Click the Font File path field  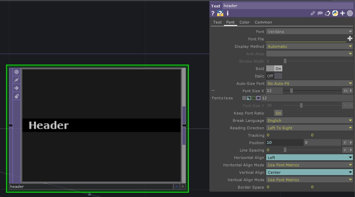(x=306, y=39)
